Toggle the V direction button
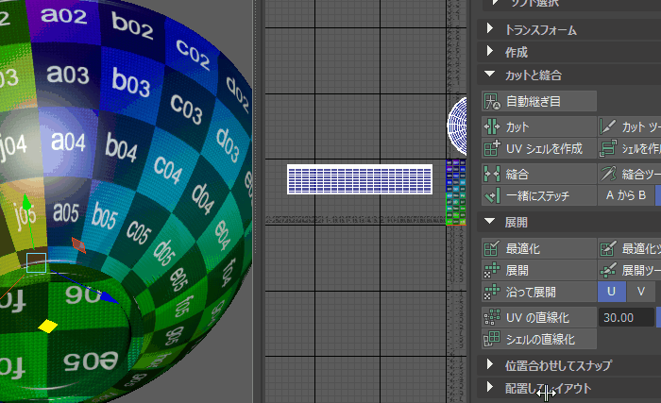The width and height of the screenshot is (661, 403). point(641,292)
